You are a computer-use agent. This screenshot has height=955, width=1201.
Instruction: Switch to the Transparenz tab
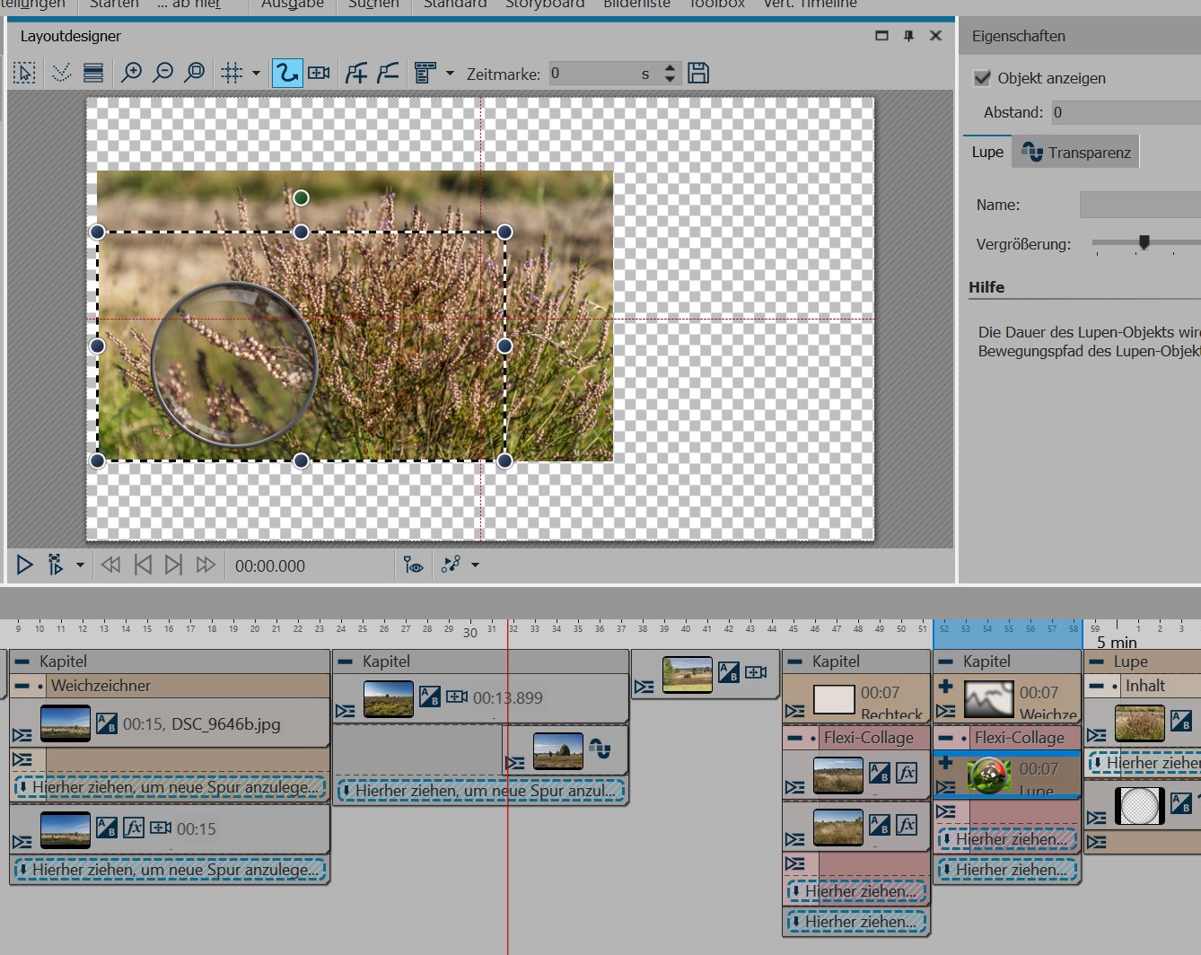click(x=1076, y=153)
